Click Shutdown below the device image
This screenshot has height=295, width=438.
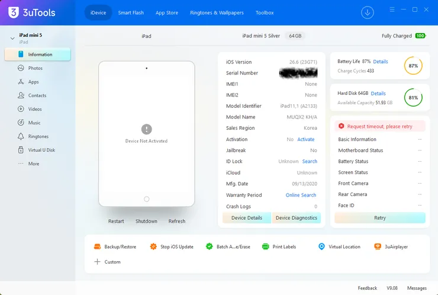tap(146, 221)
